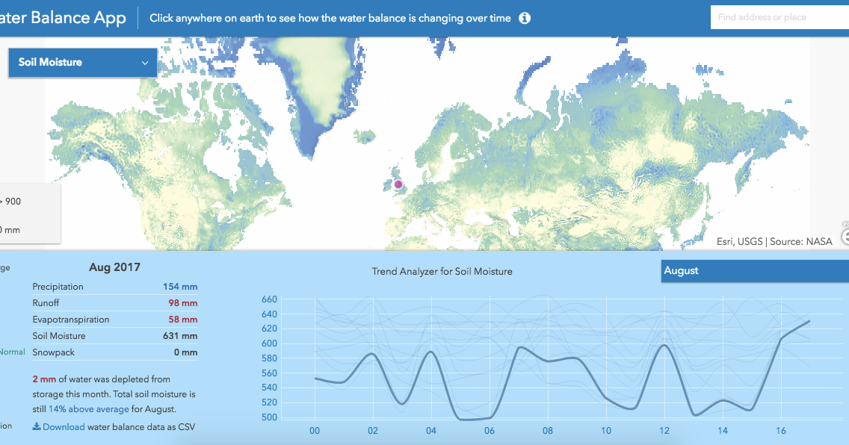The image size is (849, 445).
Task: Click the Find address or place search box
Action: click(x=779, y=16)
